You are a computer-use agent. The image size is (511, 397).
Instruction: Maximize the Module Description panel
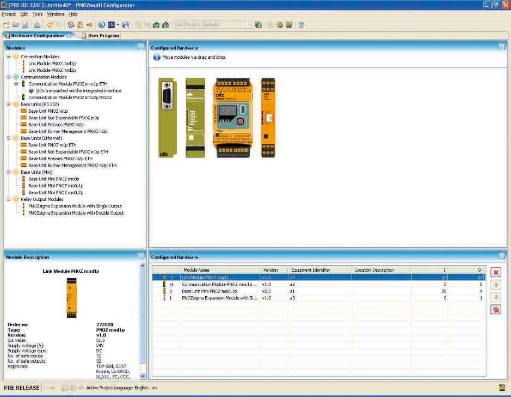click(141, 256)
